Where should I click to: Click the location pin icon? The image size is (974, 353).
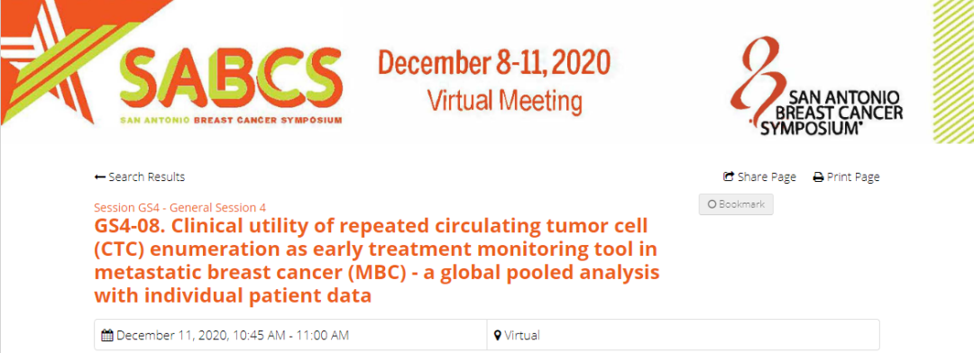click(x=498, y=336)
